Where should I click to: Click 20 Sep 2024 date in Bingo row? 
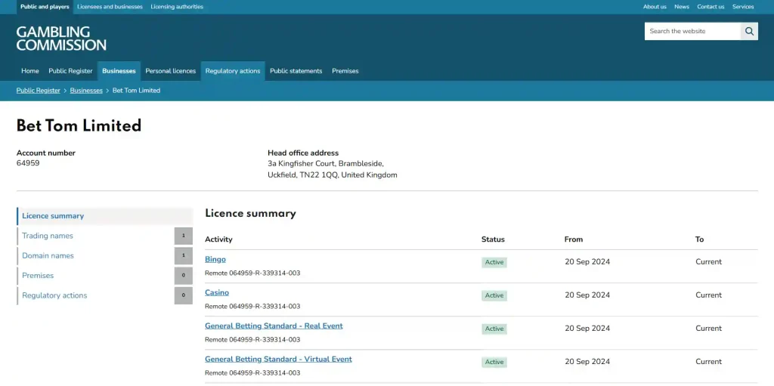(x=587, y=262)
